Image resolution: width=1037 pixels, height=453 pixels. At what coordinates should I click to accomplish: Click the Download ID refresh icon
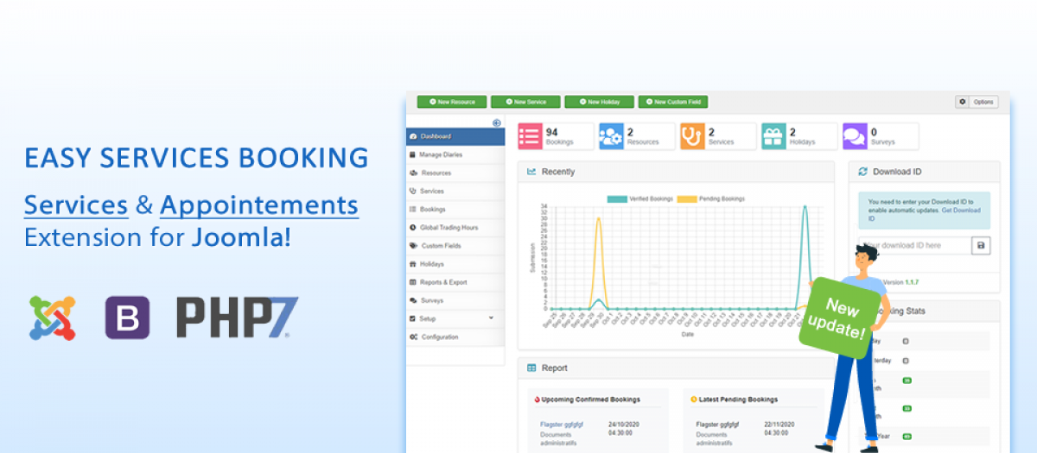click(862, 172)
